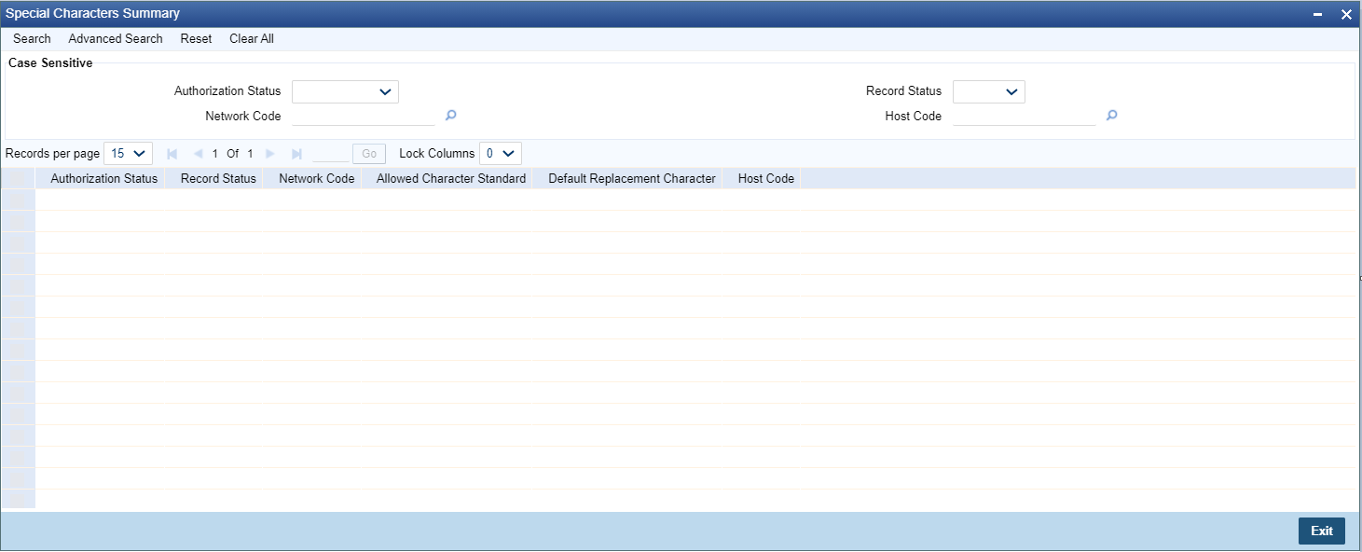
Task: Sort by Record Status column header
Action: tap(218, 178)
